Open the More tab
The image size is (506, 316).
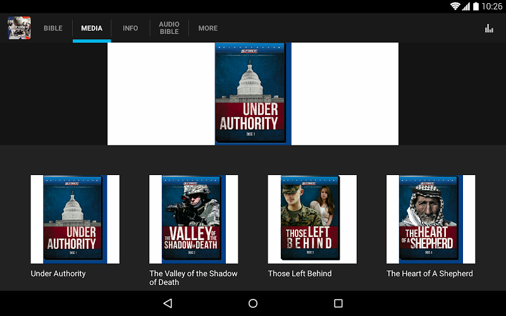point(208,28)
